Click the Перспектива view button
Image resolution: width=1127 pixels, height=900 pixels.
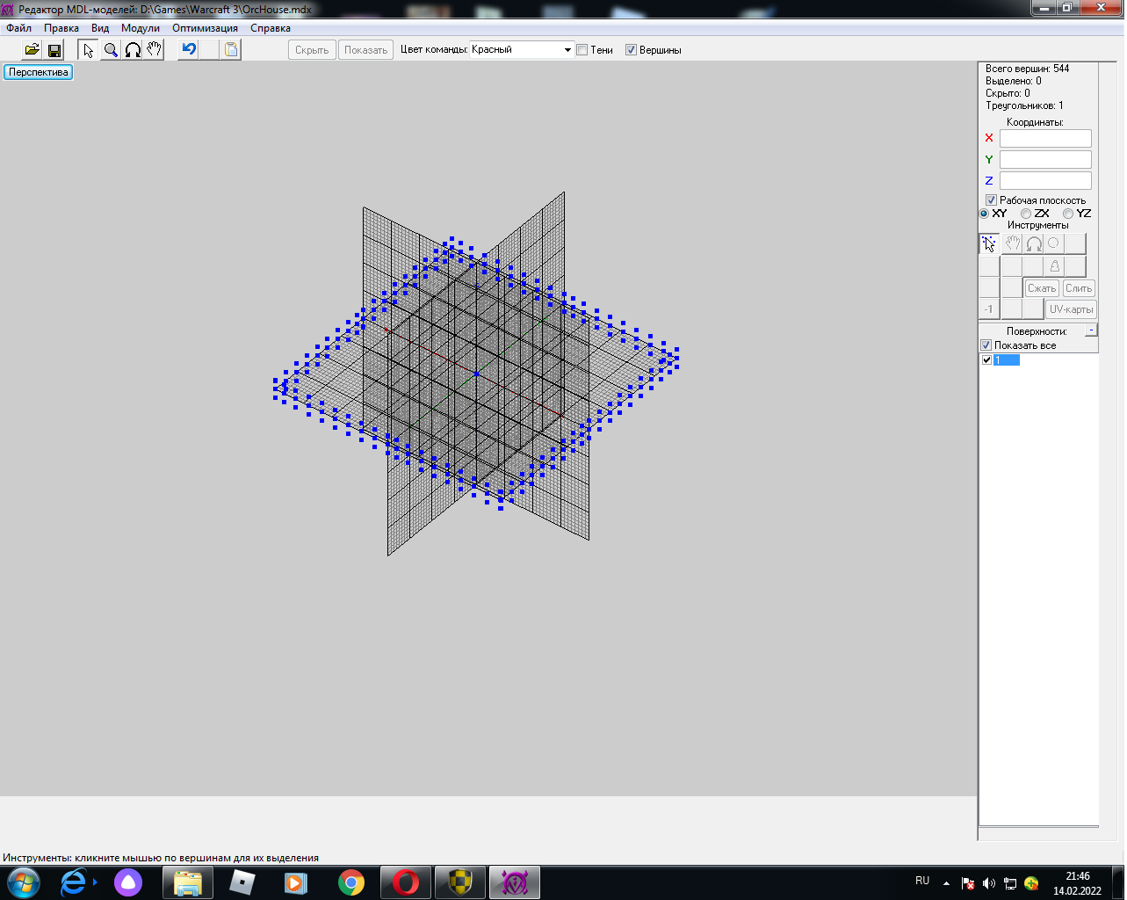39,72
